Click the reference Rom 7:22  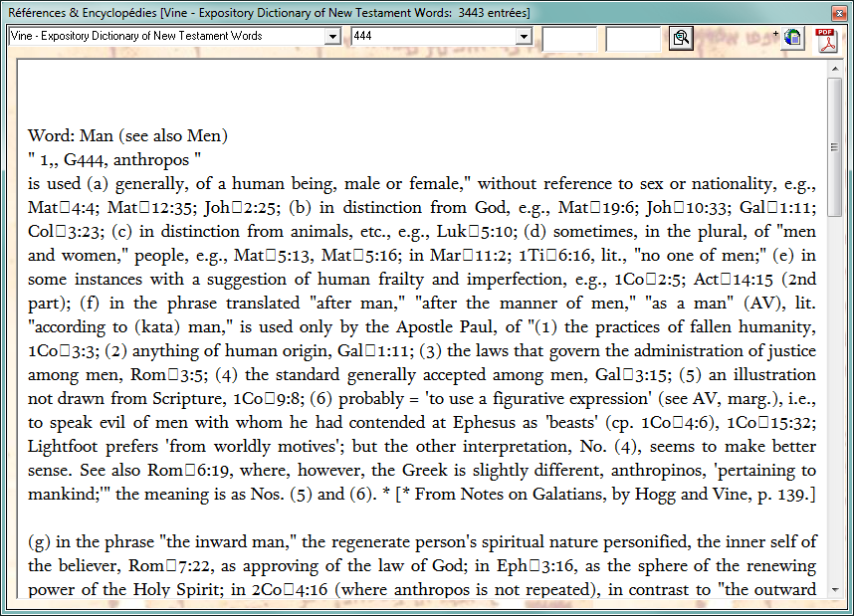click(x=169, y=565)
